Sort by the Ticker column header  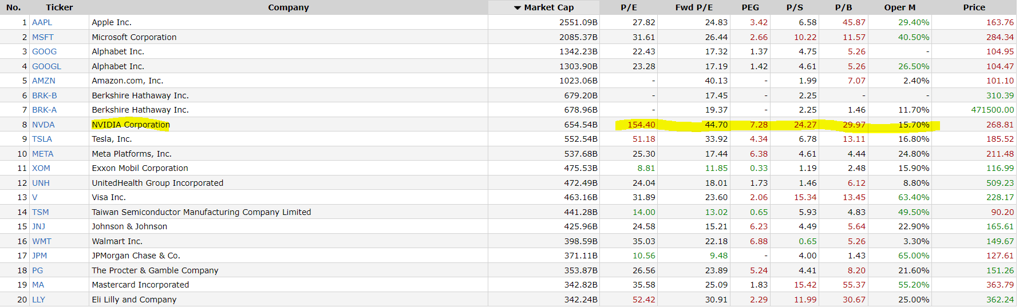click(x=60, y=7)
